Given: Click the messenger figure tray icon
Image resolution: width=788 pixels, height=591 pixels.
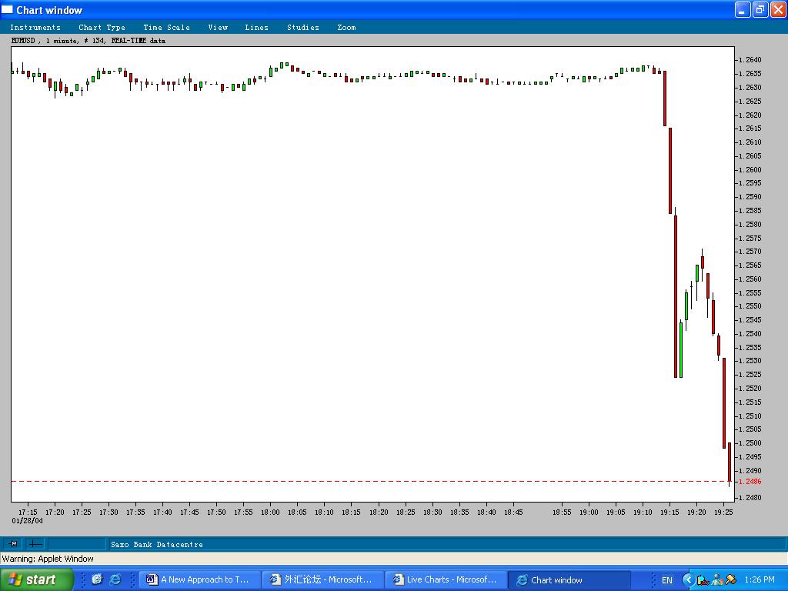Looking at the screenshot, I should click(717, 580).
